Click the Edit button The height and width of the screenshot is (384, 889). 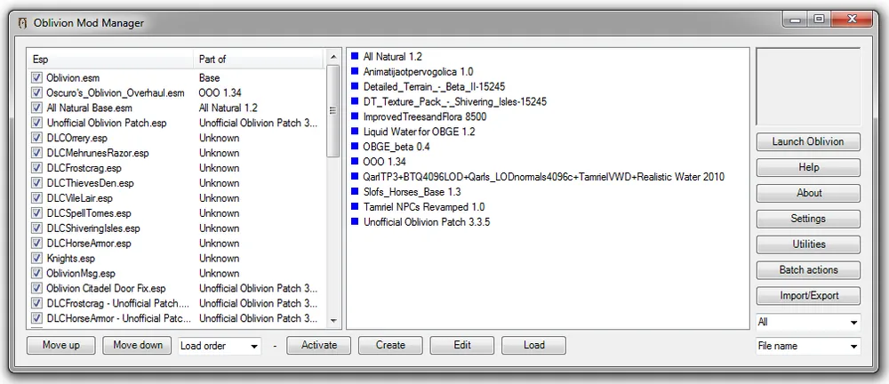[462, 345]
